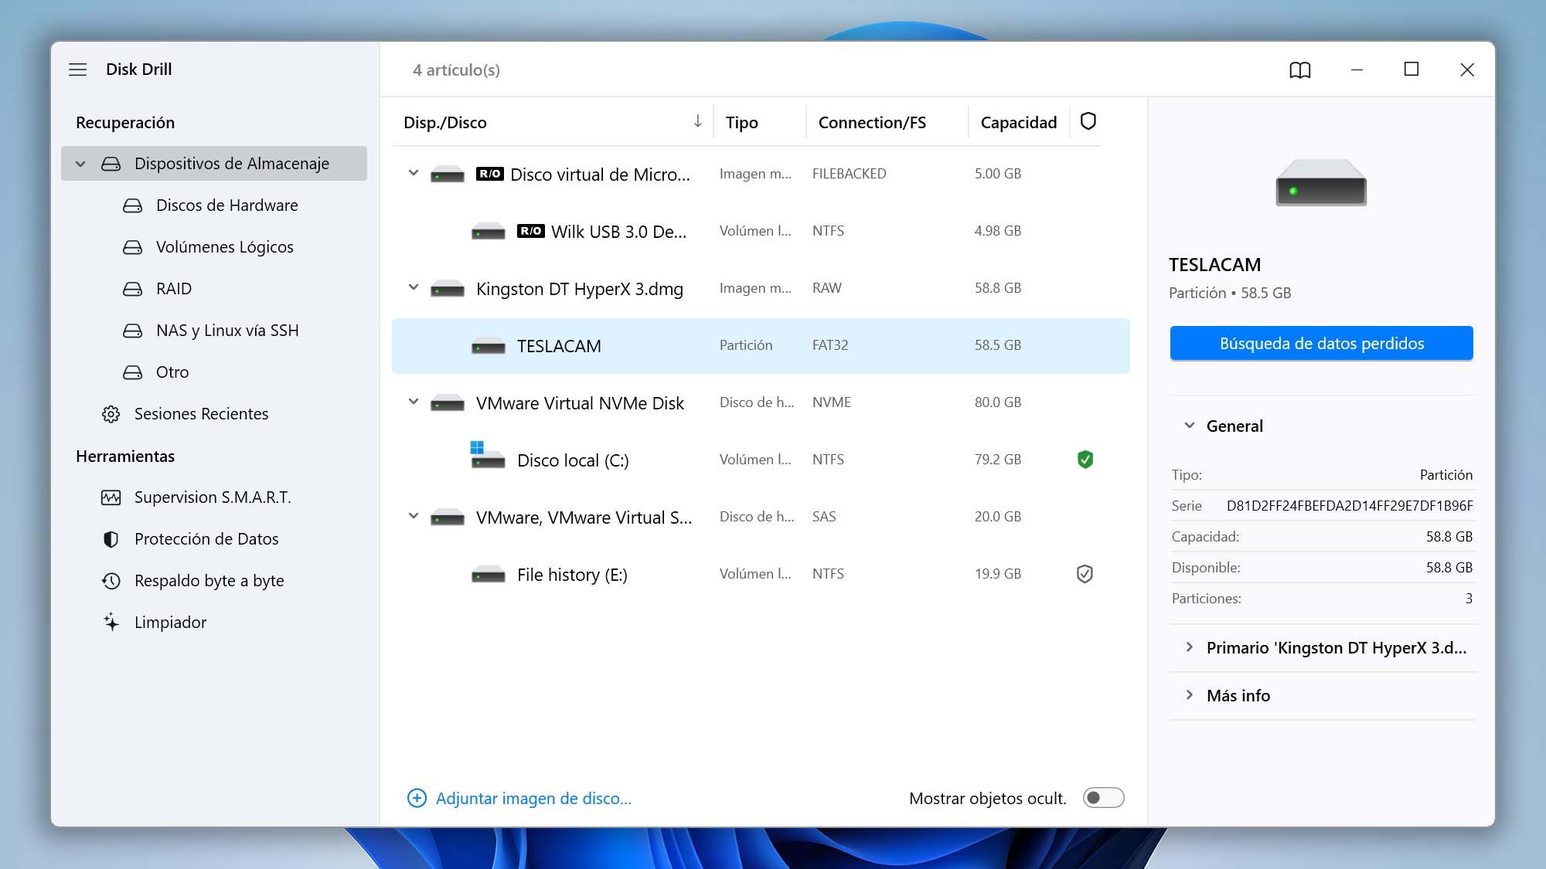This screenshot has height=869, width=1546.
Task: Click the plus circle icon for attaching disk image
Action: (417, 798)
